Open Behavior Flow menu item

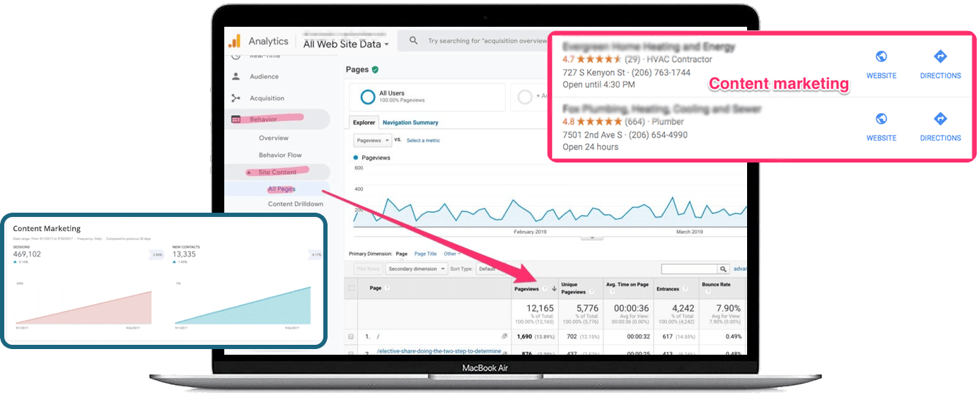pyautogui.click(x=280, y=155)
